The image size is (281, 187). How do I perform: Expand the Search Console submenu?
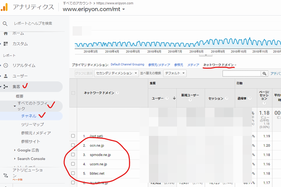coord(15,159)
